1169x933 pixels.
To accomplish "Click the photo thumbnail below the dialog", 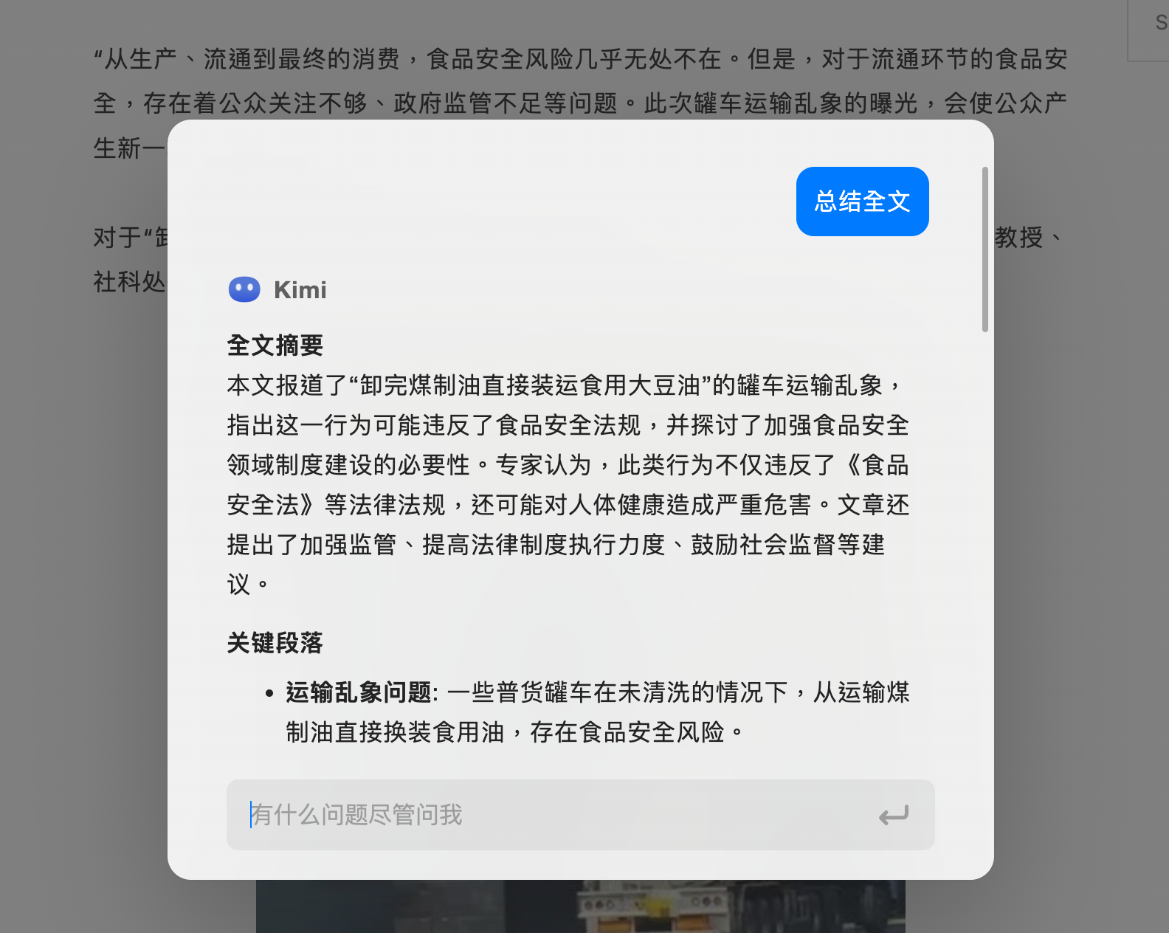I will [580, 906].
